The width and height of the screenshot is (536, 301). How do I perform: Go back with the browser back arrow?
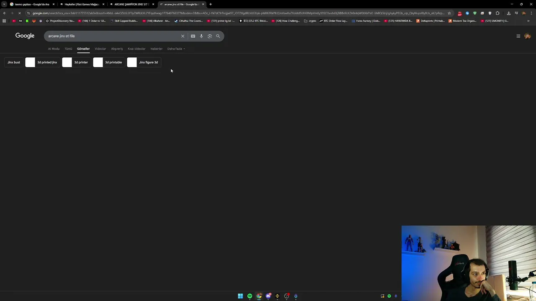pyautogui.click(x=4, y=13)
